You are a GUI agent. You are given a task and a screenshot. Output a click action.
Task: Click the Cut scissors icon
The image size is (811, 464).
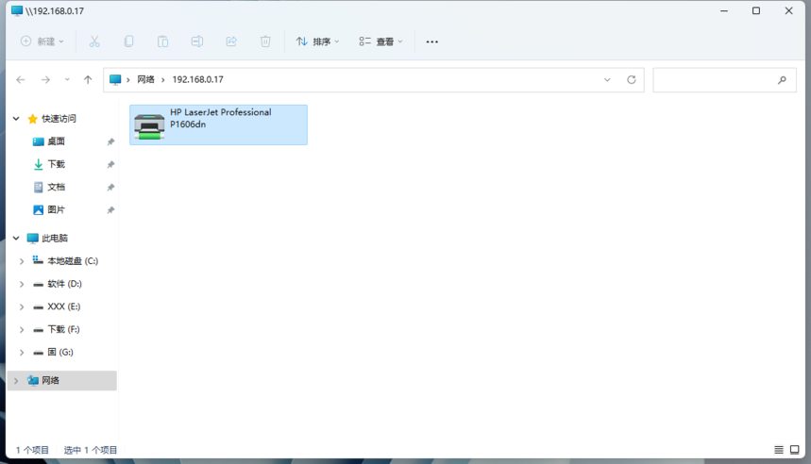[x=94, y=41]
